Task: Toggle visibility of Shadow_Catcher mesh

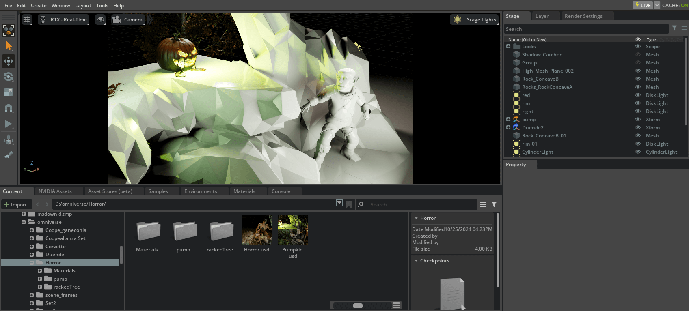Action: tap(638, 54)
